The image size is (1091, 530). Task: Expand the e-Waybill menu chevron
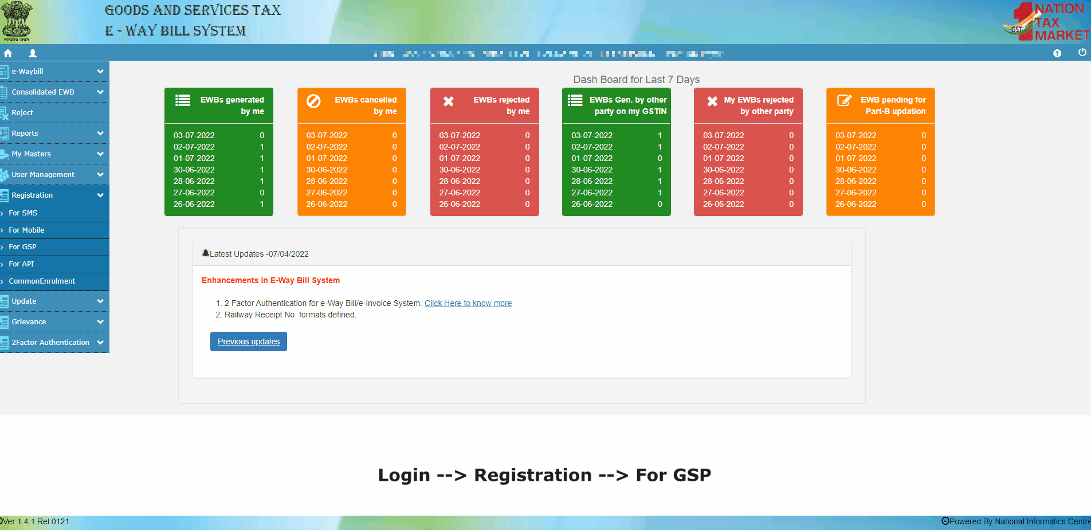tap(100, 72)
